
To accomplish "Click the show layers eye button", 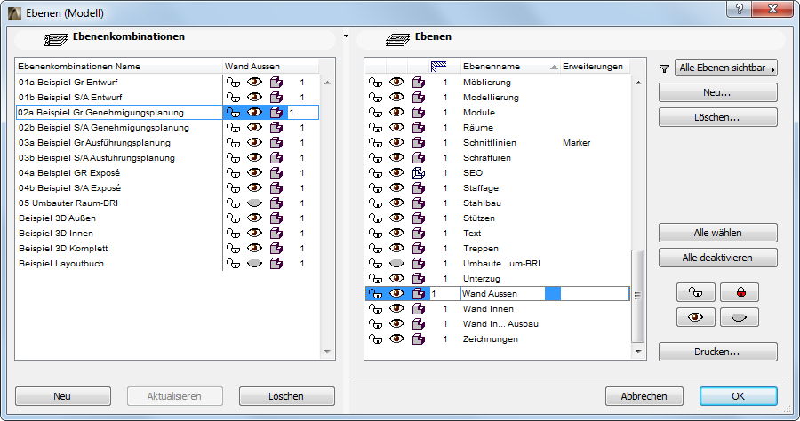I will click(x=696, y=318).
